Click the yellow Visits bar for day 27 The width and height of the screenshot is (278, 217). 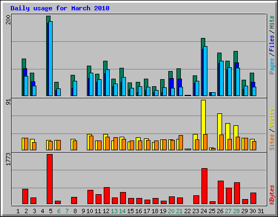228,137
